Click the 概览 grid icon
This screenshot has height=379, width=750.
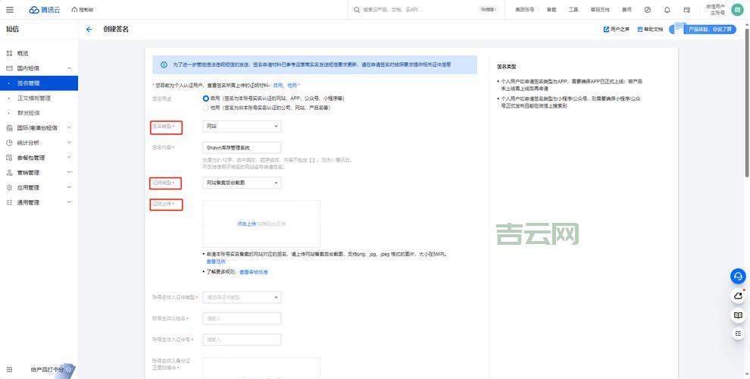[x=9, y=53]
